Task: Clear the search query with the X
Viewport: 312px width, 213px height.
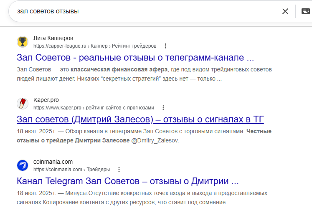Action: click(x=285, y=11)
